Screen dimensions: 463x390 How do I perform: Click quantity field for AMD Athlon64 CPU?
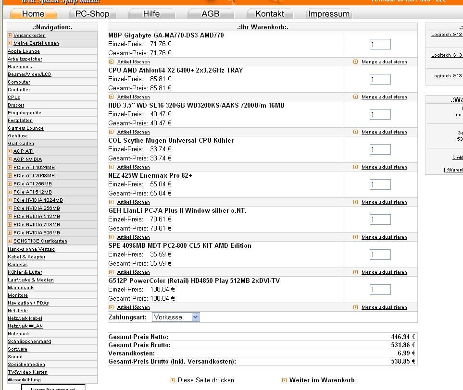380,79
